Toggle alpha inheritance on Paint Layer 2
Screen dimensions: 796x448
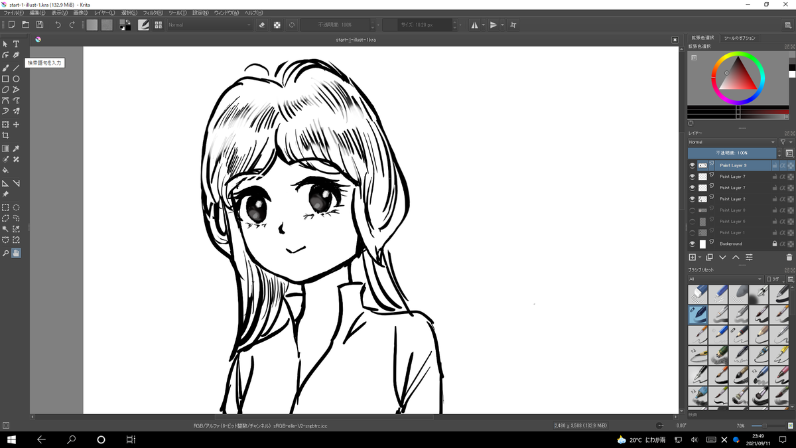tap(783, 198)
